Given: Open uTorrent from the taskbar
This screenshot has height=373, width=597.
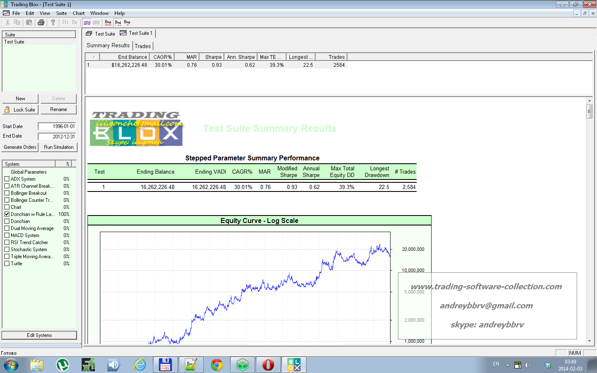Looking at the screenshot, I should pos(63,365).
